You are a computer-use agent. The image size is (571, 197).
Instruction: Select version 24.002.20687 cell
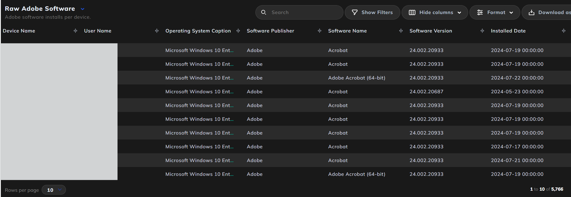(426, 92)
